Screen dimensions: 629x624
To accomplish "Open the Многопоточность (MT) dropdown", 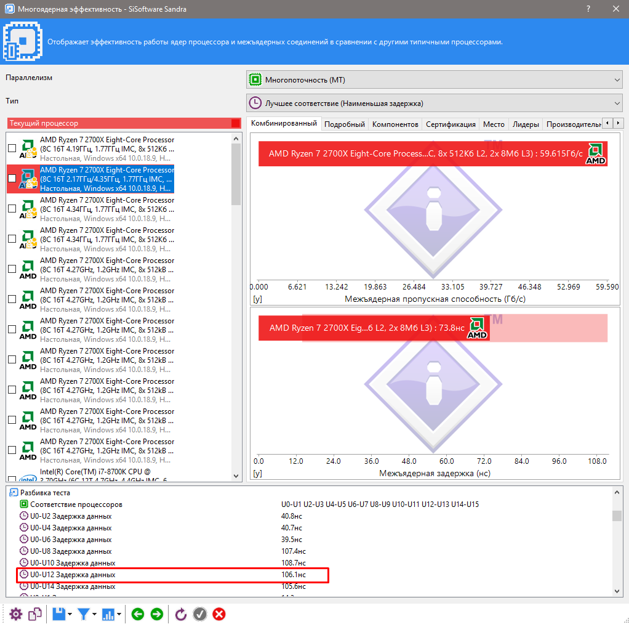I will pos(434,80).
